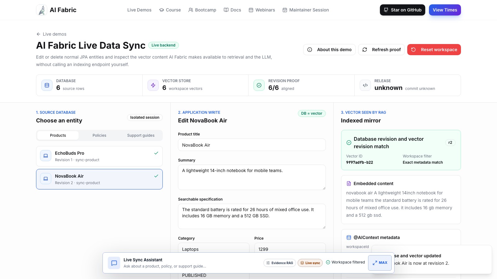Screen dimensions: 497x279
Task: Open Webinars from the top navigation
Action: point(262,10)
